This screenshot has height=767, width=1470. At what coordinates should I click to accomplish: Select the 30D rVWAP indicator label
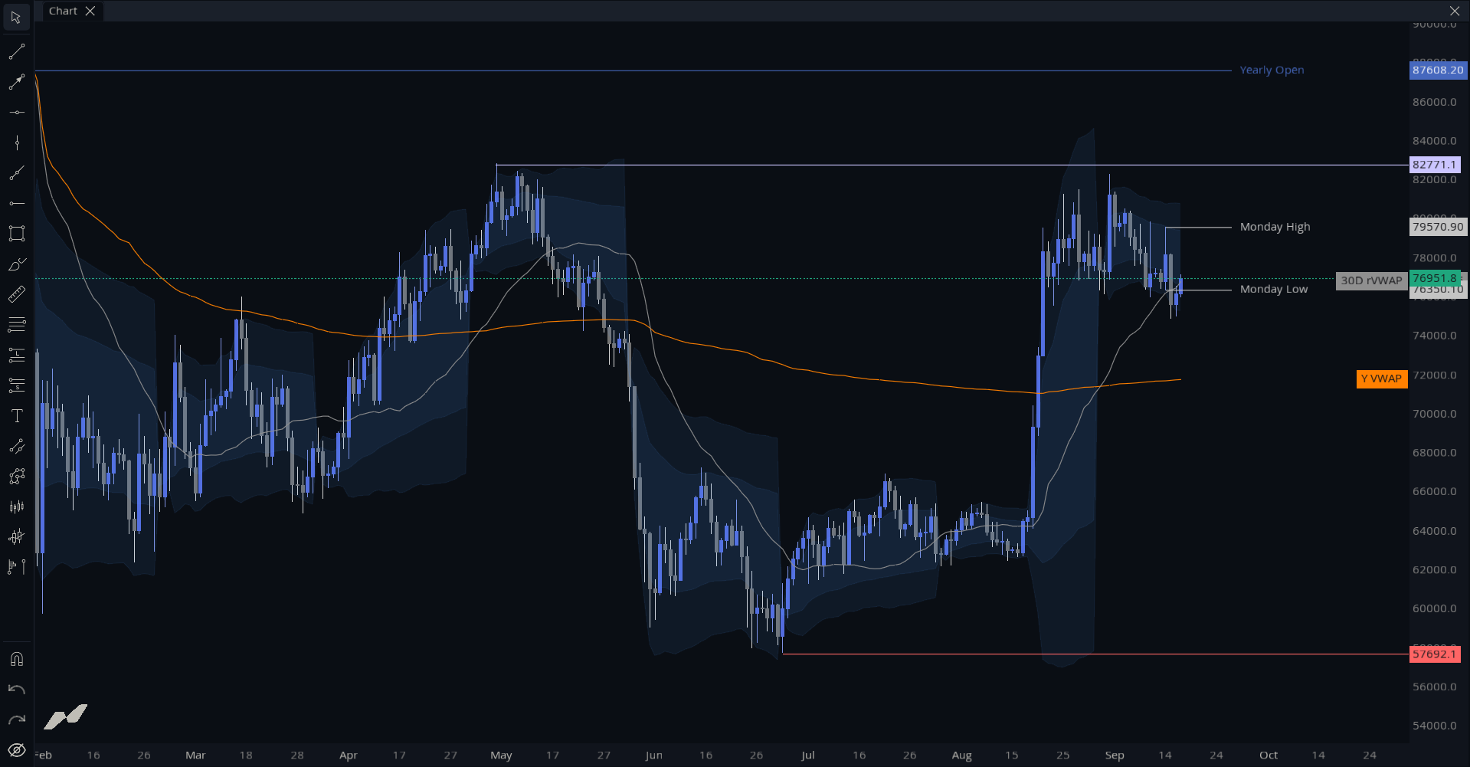[1371, 280]
